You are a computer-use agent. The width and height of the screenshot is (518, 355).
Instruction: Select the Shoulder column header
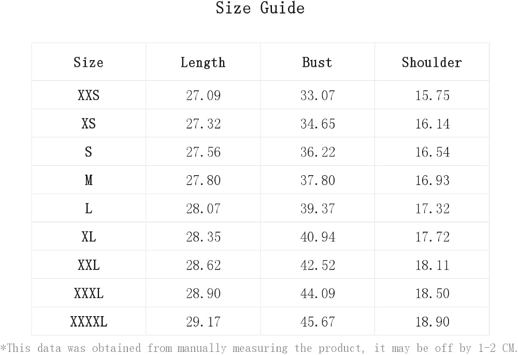tap(432, 62)
